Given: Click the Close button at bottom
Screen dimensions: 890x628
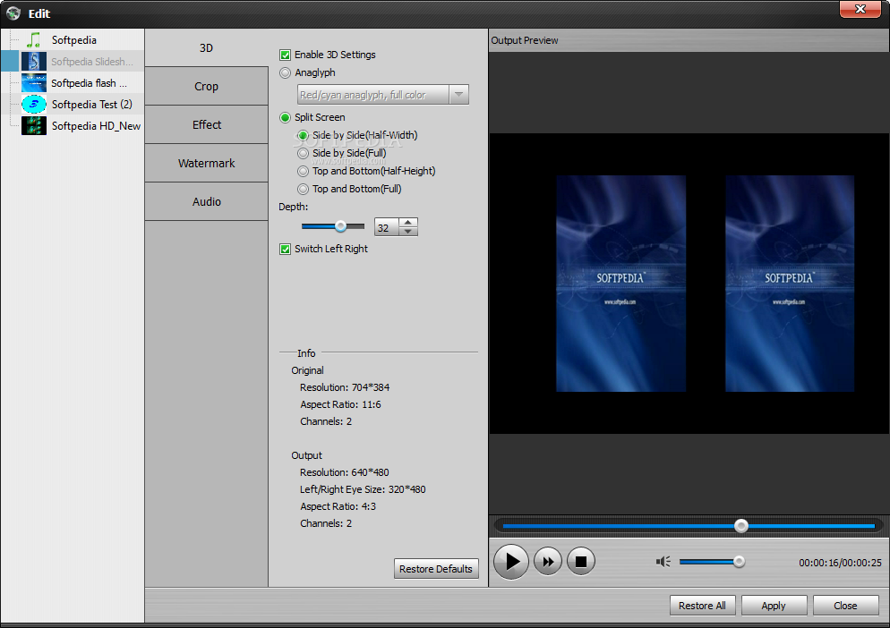Looking at the screenshot, I should [x=845, y=606].
